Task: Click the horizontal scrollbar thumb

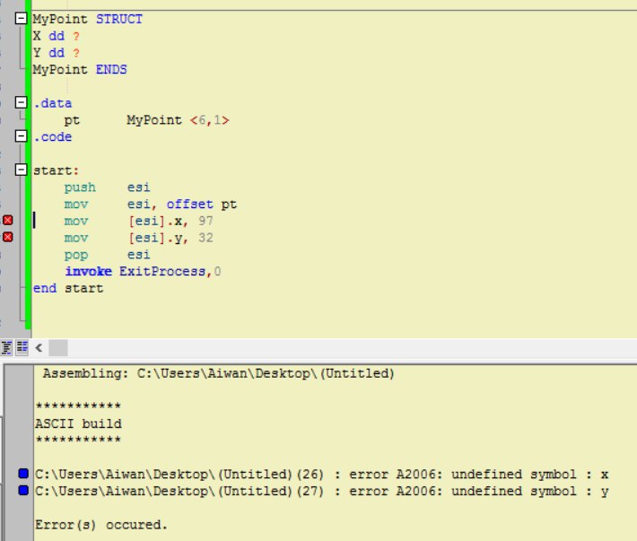Action: 58,348
